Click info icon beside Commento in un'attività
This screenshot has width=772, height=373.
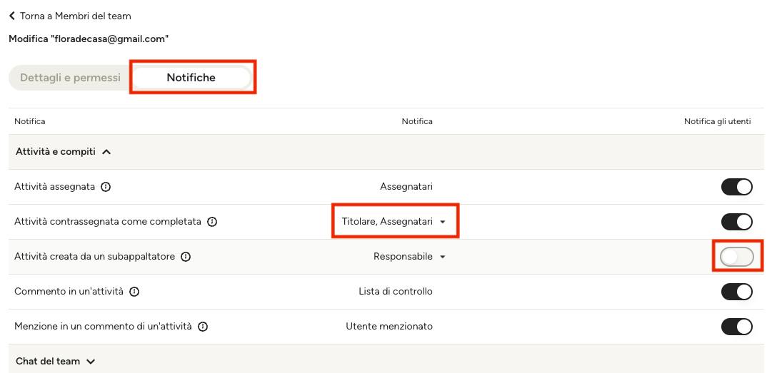pyautogui.click(x=134, y=292)
